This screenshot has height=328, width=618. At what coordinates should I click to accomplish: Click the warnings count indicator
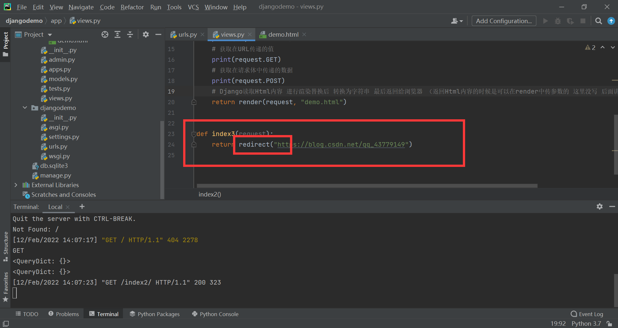click(x=590, y=47)
